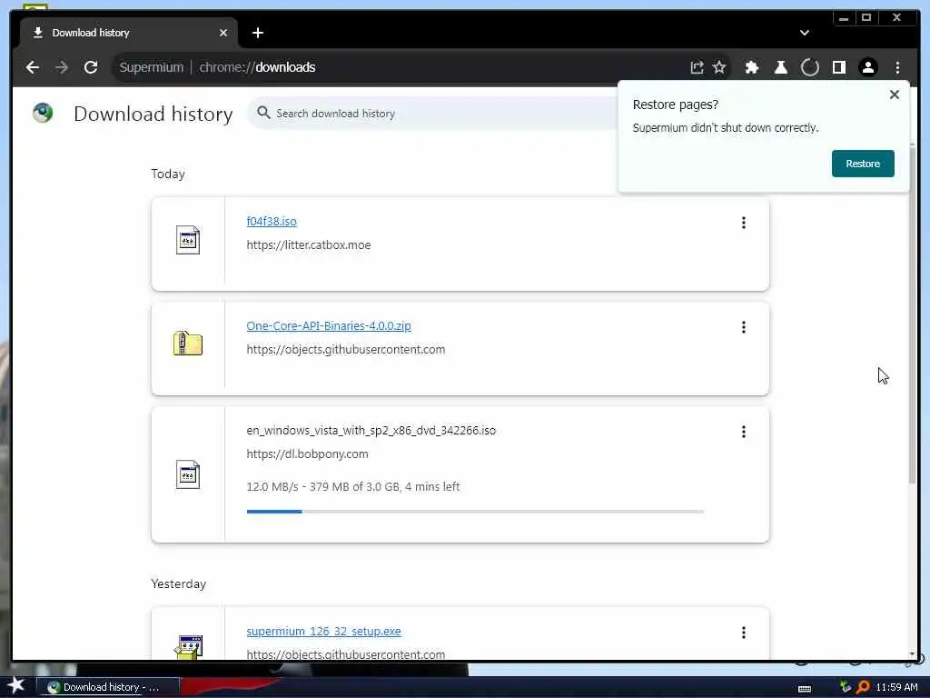
Task: Click the network tray icon
Action: click(846, 687)
